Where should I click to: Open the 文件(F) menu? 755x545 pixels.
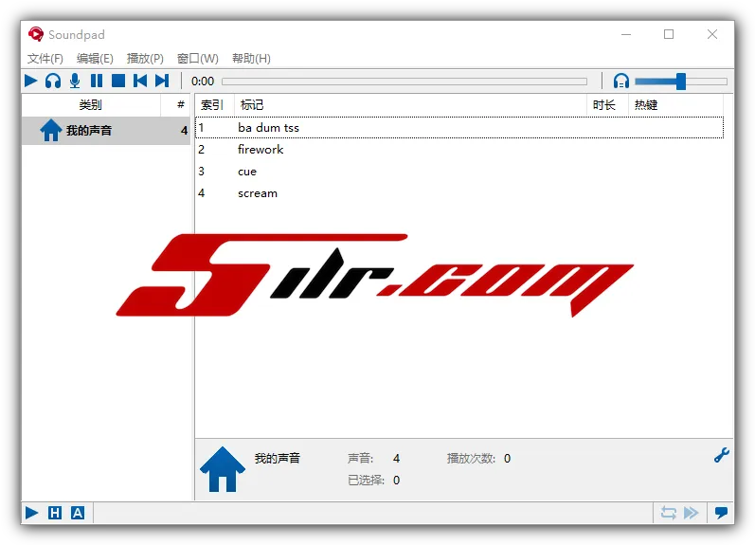click(45, 59)
